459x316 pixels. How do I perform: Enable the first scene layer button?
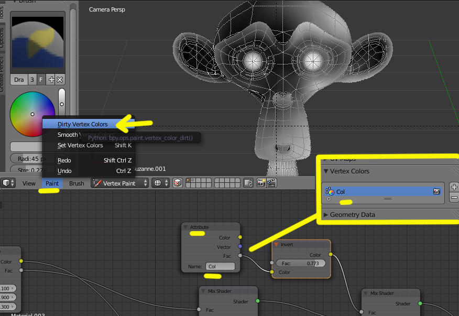tap(188, 181)
